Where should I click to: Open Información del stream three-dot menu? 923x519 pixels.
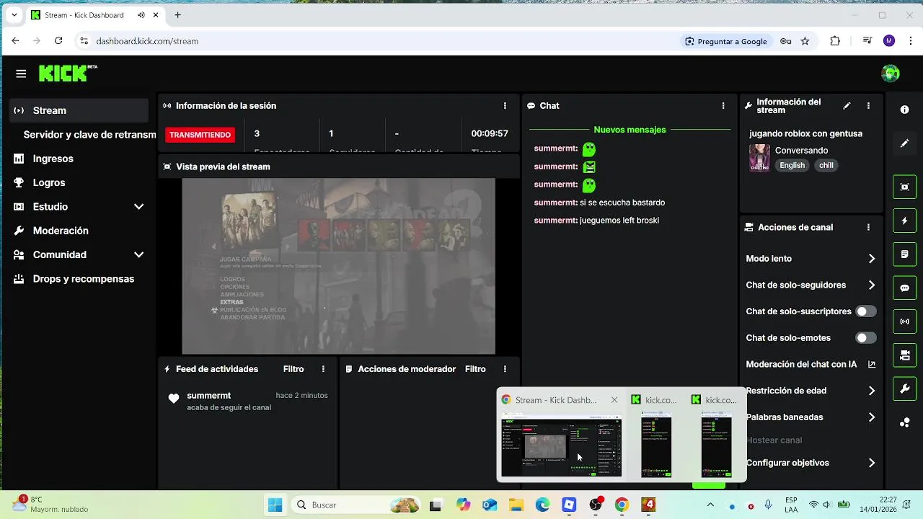[x=868, y=106]
